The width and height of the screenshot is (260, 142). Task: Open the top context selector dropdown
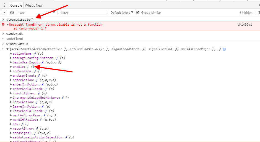coord(37,13)
